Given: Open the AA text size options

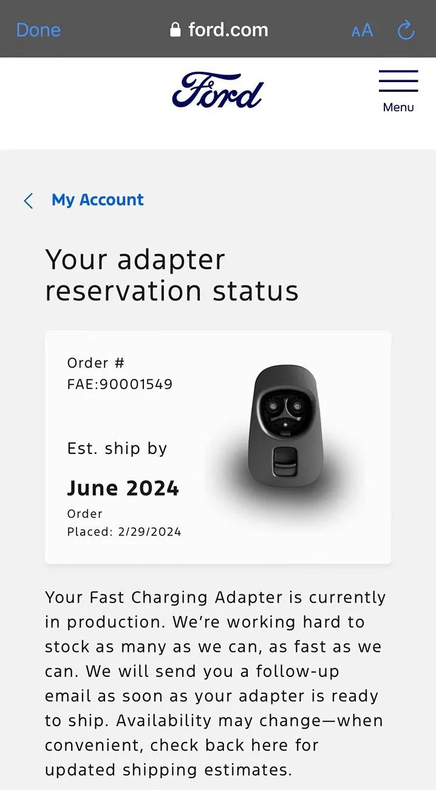Looking at the screenshot, I should (x=362, y=30).
